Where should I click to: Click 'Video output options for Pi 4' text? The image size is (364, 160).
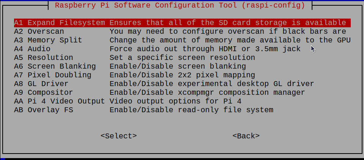175,101
